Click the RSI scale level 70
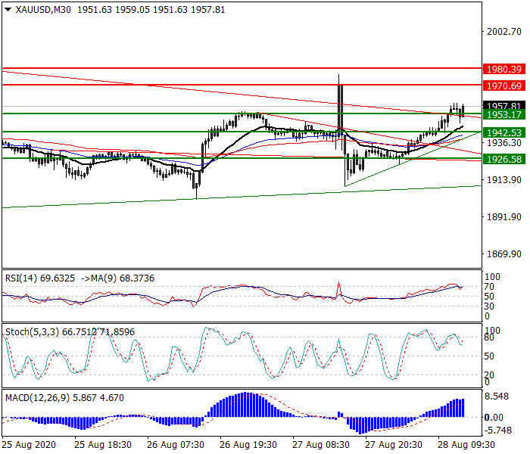Viewport: 530px width, 454px height. point(489,287)
